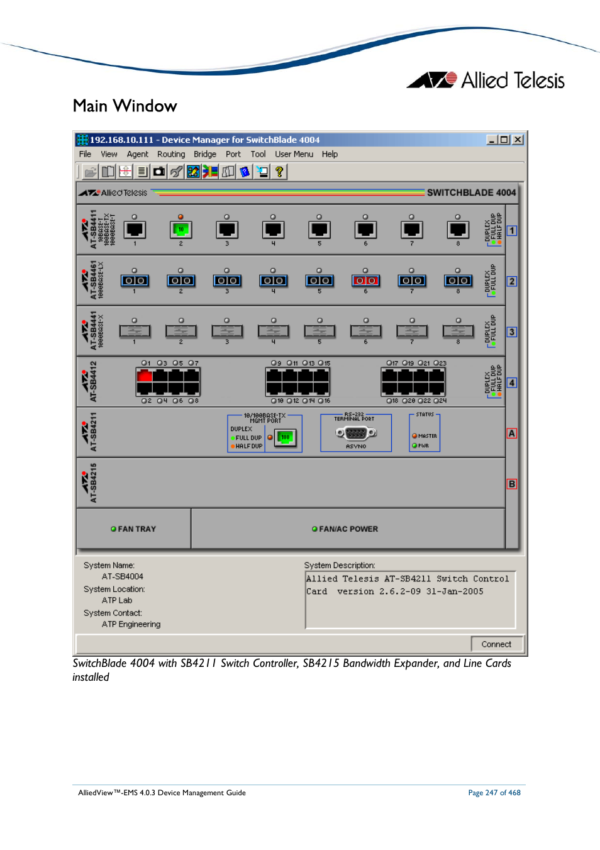Click the open book toolbar icon

coord(108,171)
